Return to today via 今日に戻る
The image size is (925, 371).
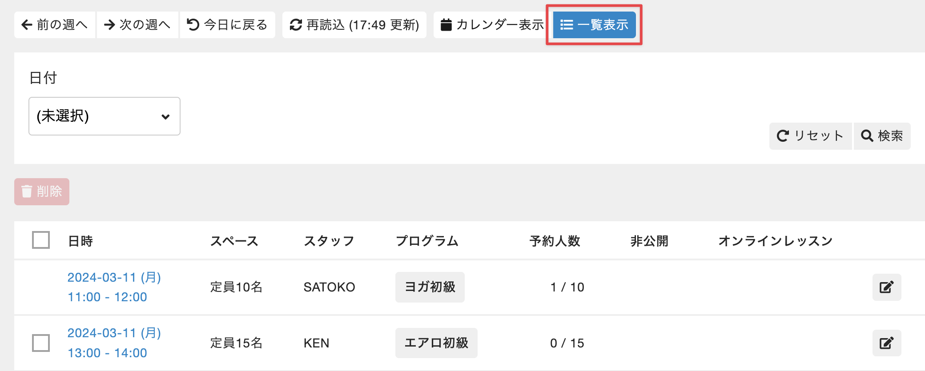227,25
